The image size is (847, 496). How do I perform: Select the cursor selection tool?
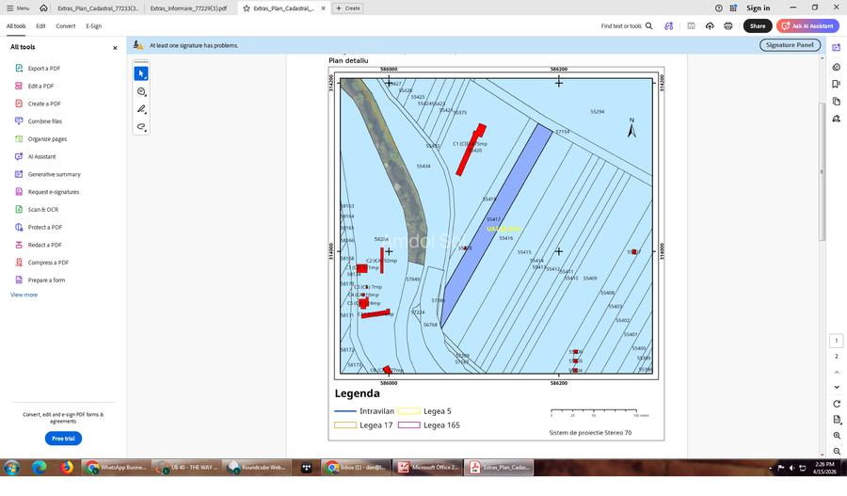[141, 73]
